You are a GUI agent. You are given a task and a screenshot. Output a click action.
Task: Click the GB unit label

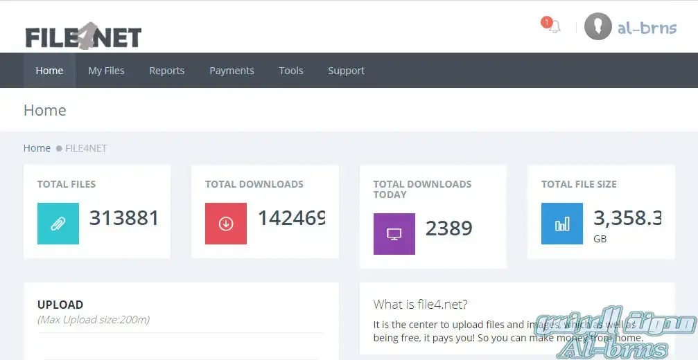pyautogui.click(x=600, y=239)
